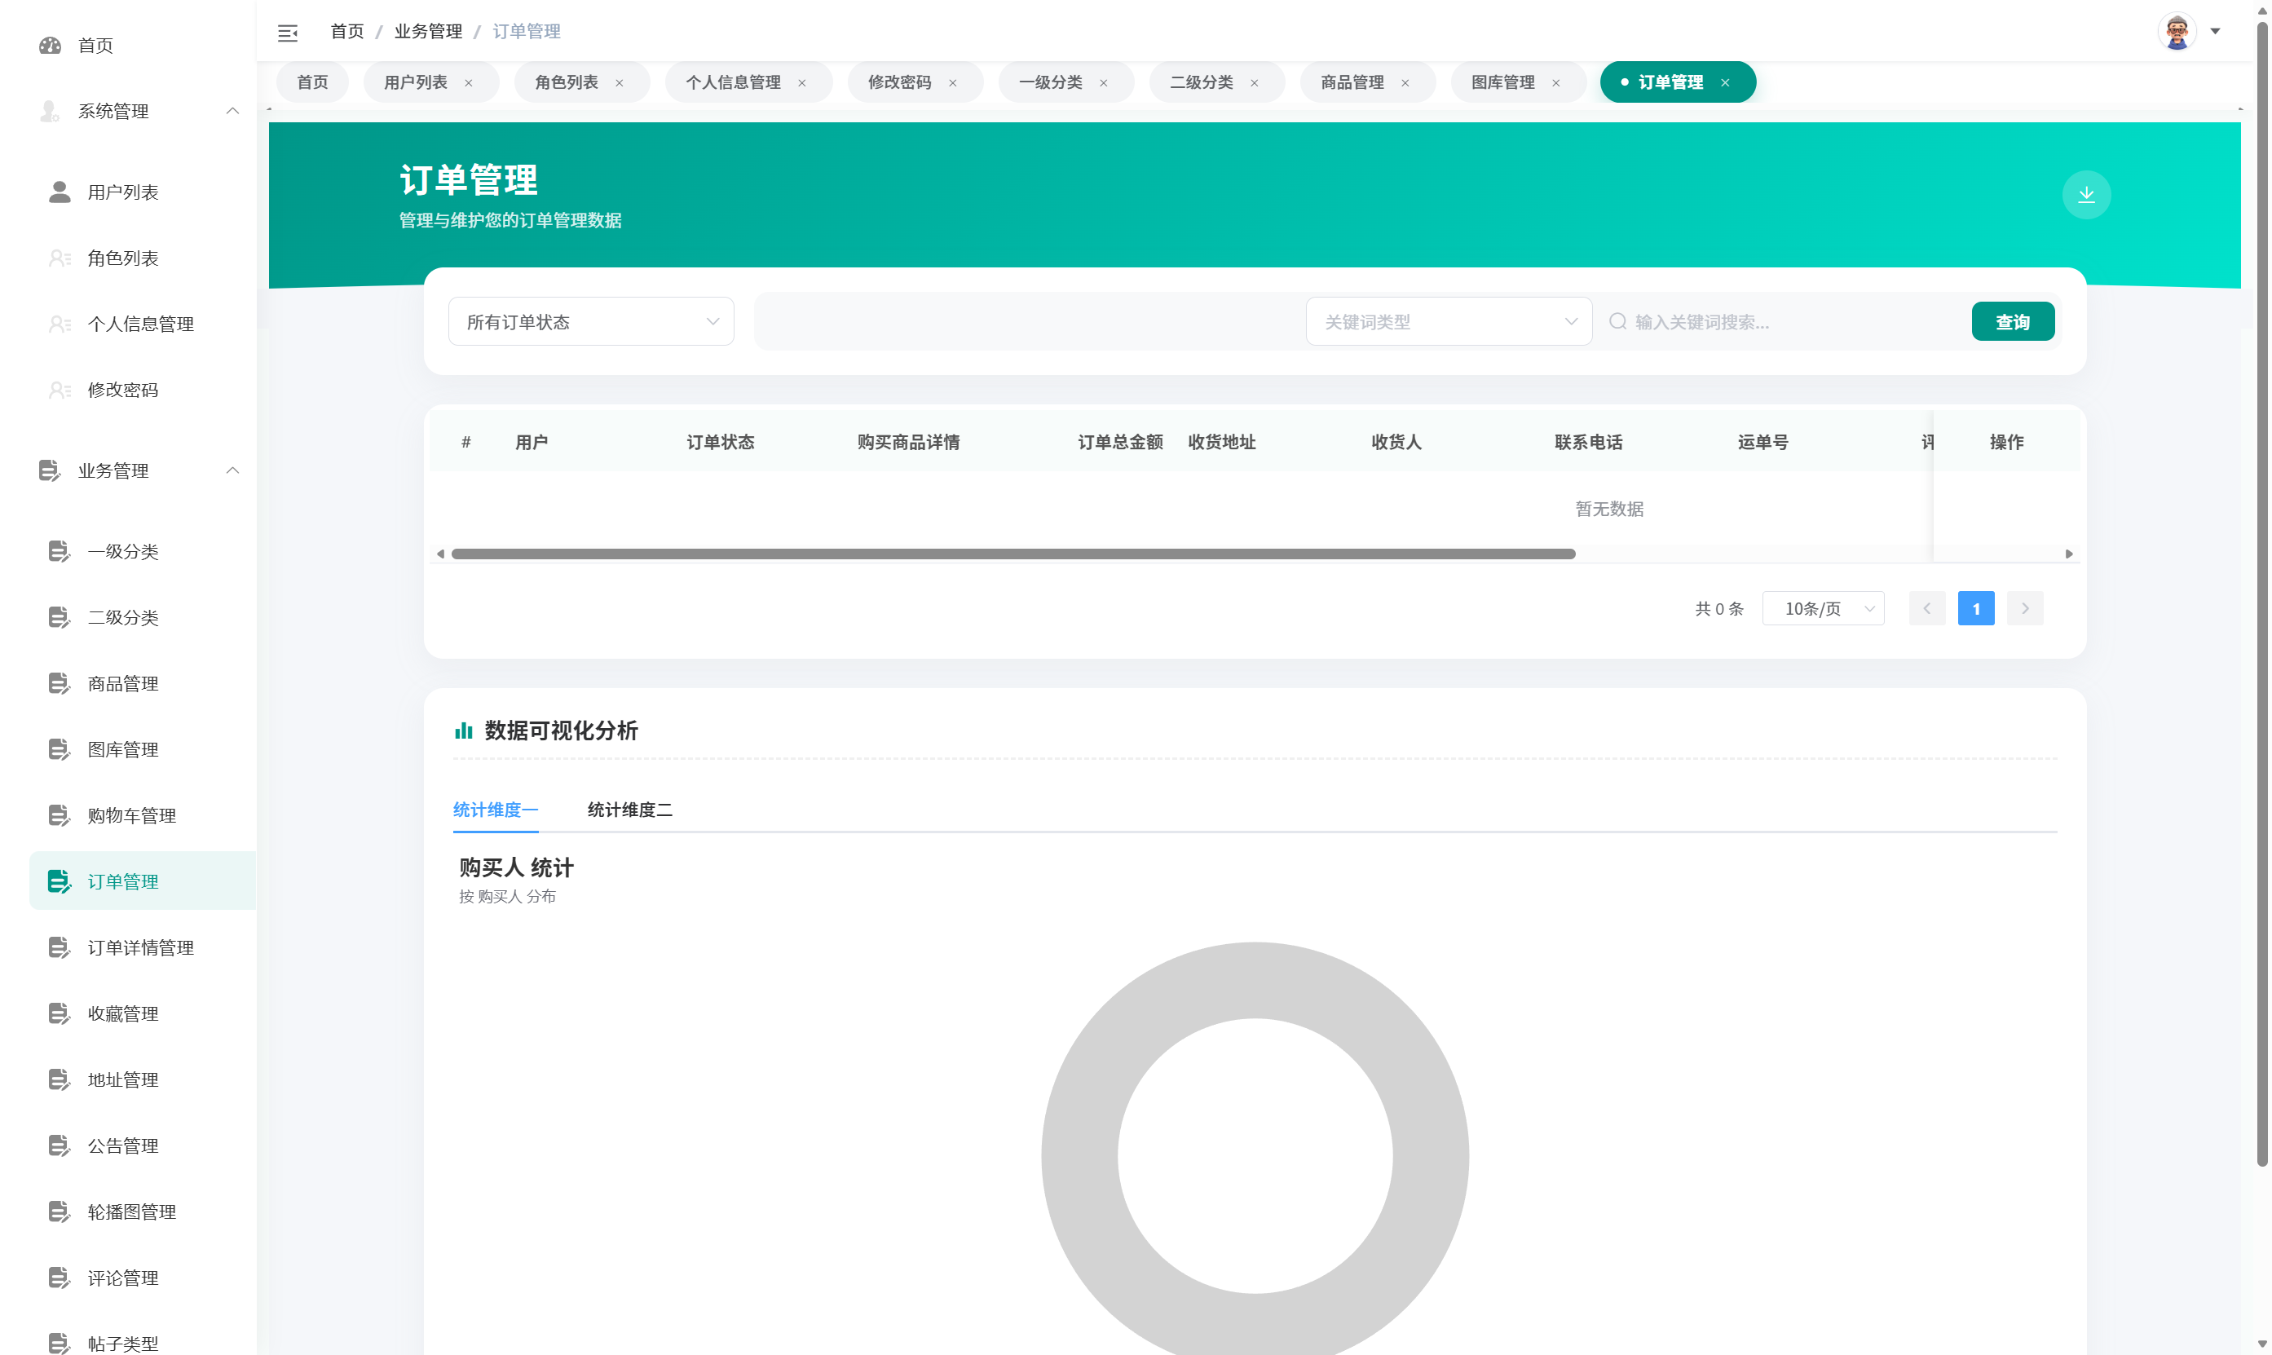Open 购物车管理 in the sidebar
The width and height of the screenshot is (2272, 1355).
tap(131, 815)
